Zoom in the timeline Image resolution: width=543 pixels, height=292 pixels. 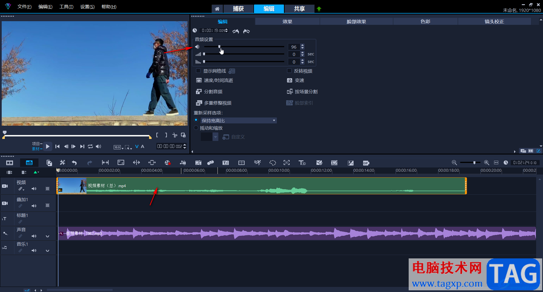486,163
